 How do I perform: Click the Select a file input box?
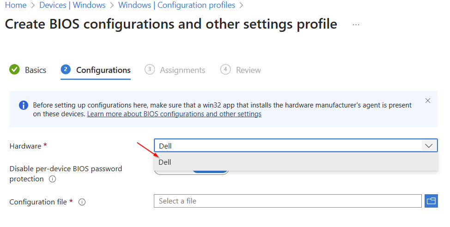coord(287,201)
